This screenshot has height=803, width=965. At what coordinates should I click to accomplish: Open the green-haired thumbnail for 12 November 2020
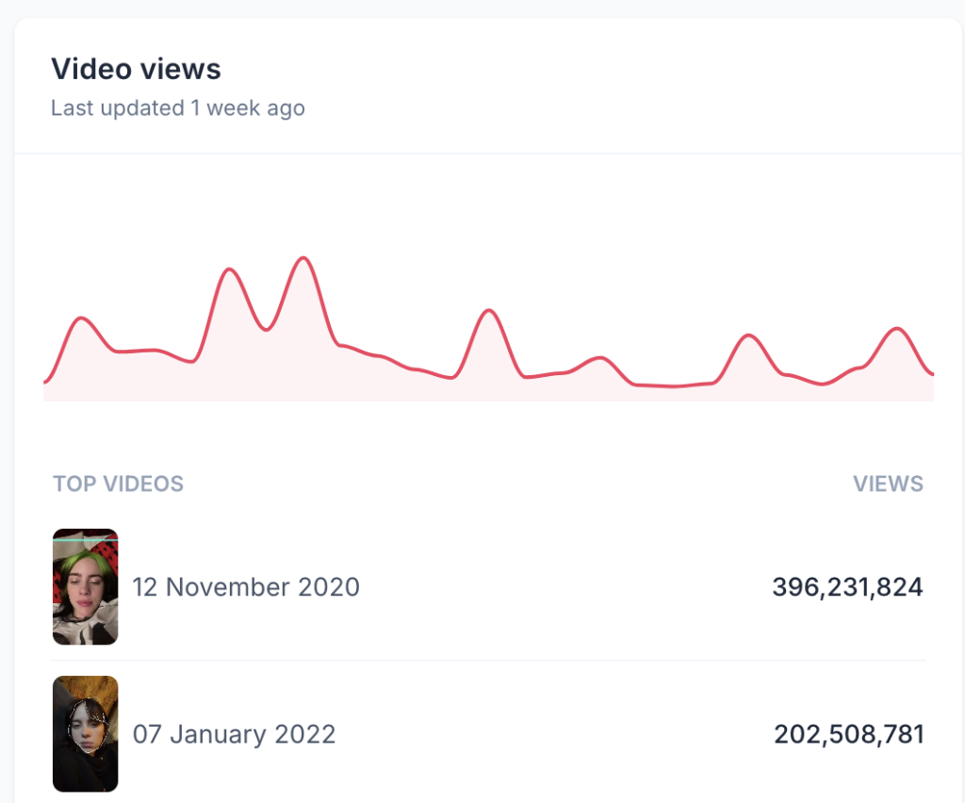[x=85, y=586]
